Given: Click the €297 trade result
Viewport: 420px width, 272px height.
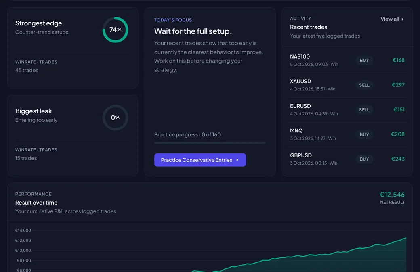Looking at the screenshot, I should [398, 85].
